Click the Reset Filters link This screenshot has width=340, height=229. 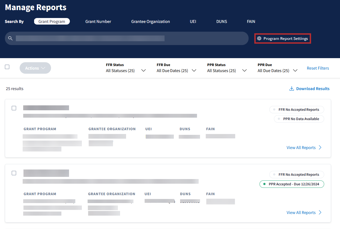coord(318,68)
